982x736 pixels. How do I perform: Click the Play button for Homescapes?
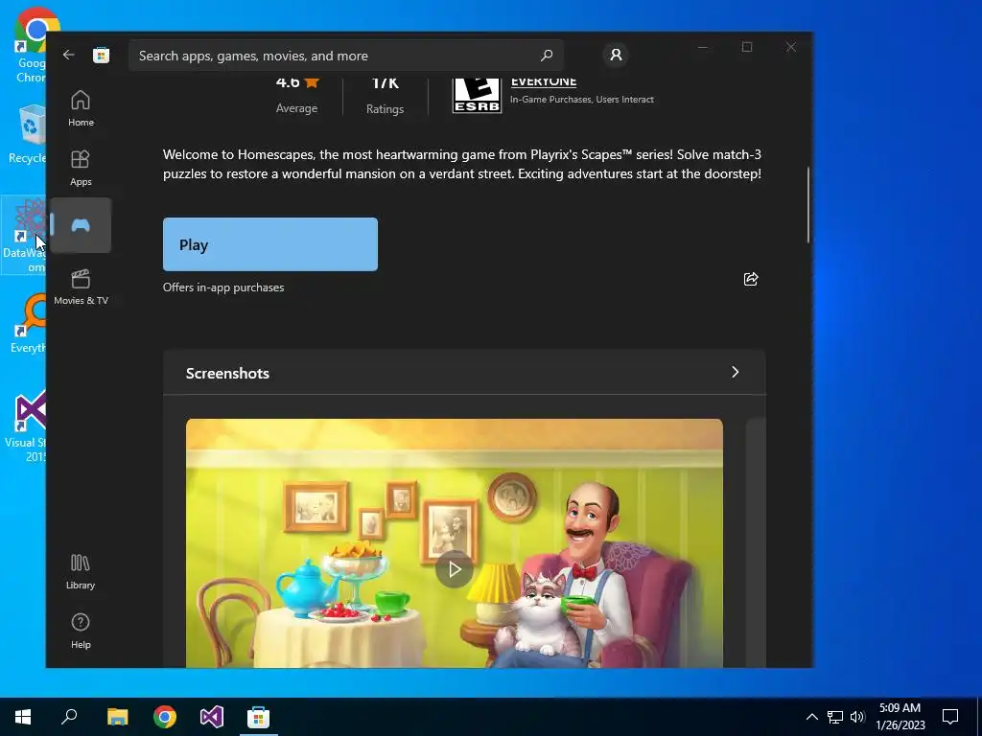(x=269, y=244)
